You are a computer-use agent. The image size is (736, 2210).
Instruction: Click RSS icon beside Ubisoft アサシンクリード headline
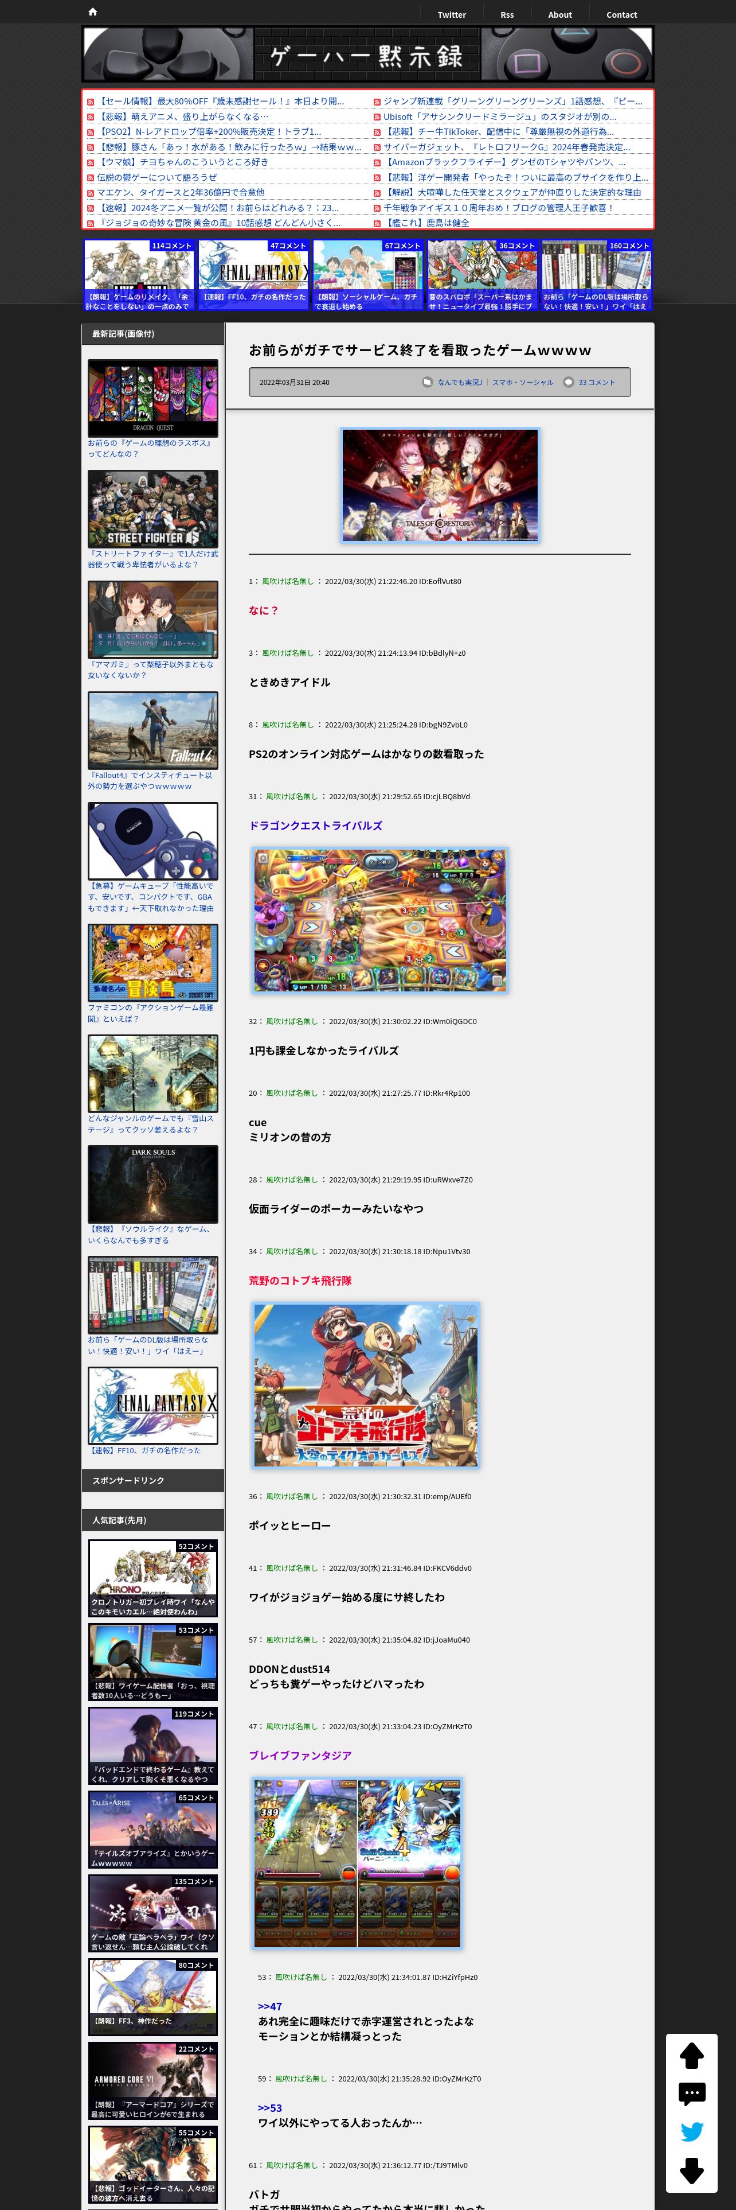pos(377,118)
